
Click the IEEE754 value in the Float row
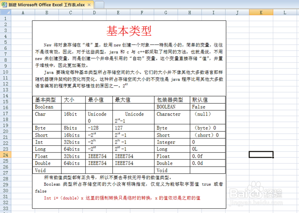point(95,156)
